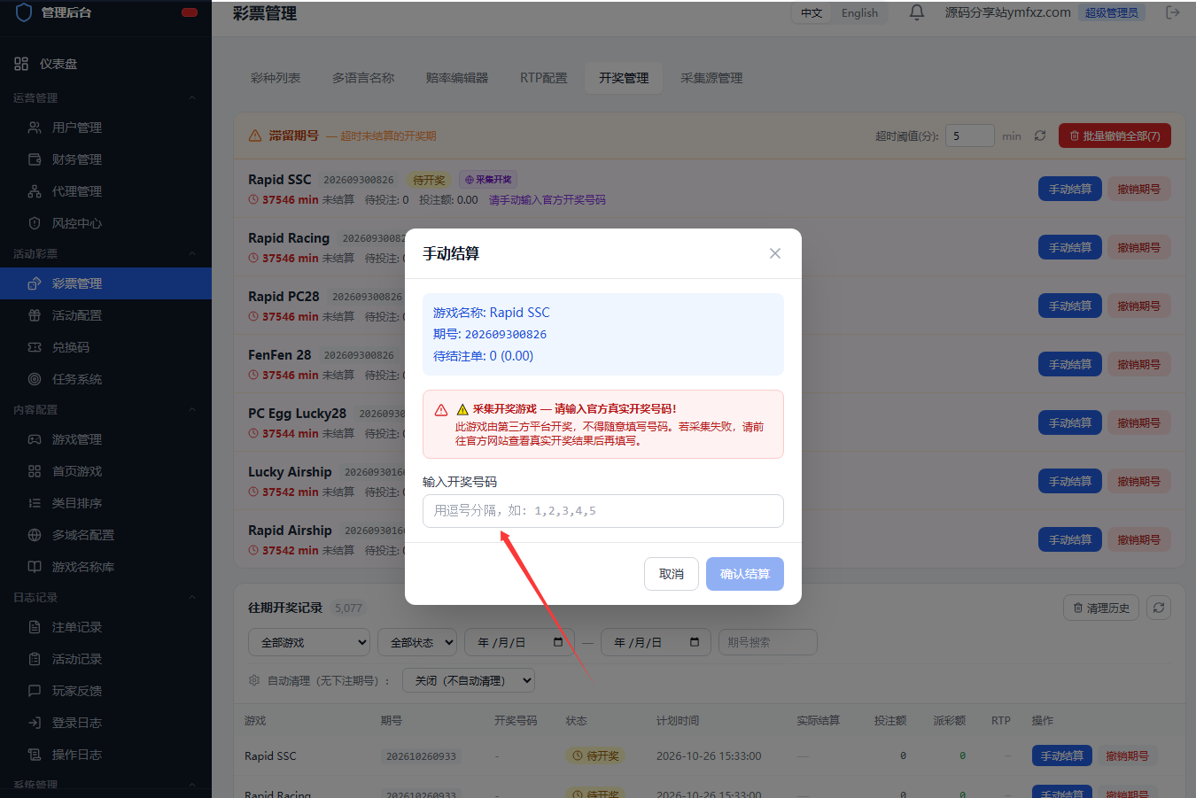Viewport: 1196px width, 798px height.
Task: Click the 超时阈值 minutes input field
Action: (969, 136)
